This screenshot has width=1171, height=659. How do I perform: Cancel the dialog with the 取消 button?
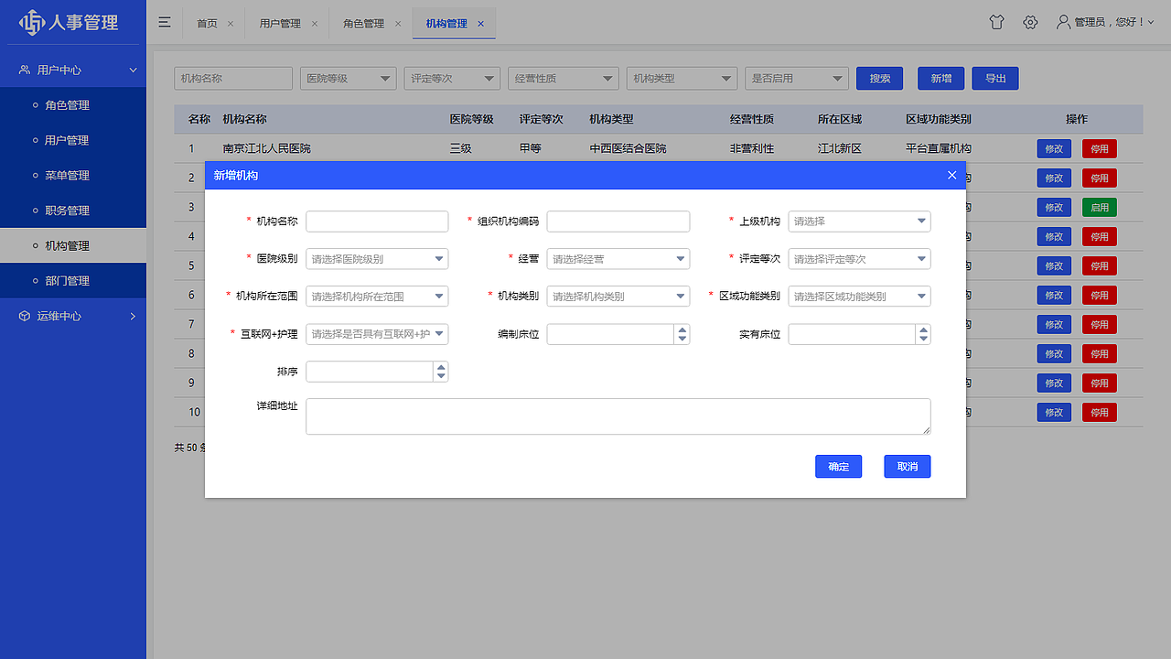pos(907,466)
